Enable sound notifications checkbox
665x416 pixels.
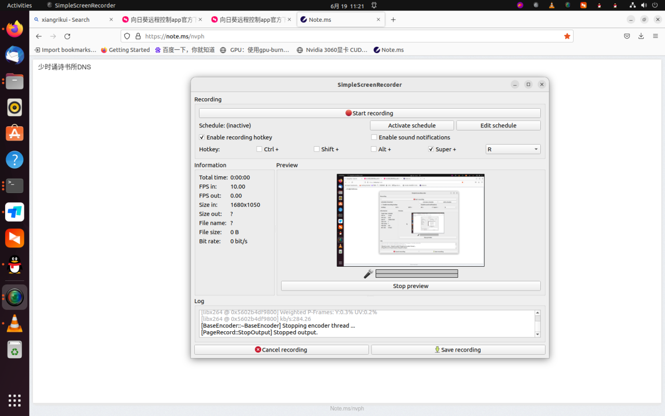coord(374,137)
